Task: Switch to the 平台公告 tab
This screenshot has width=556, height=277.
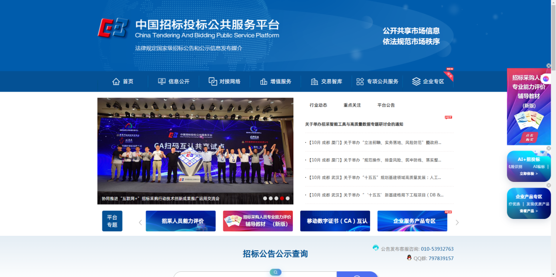Action: (x=386, y=105)
